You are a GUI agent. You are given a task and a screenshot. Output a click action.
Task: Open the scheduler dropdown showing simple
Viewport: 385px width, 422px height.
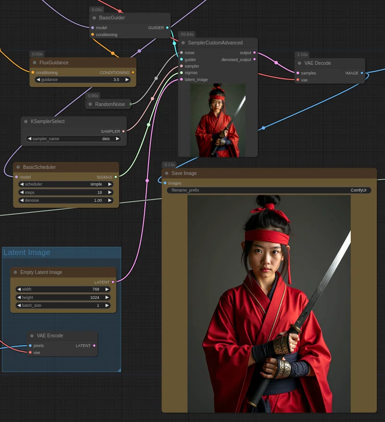point(66,184)
